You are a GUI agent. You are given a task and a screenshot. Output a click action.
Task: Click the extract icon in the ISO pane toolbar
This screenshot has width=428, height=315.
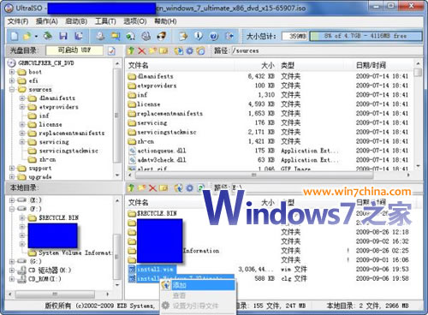click(x=179, y=51)
